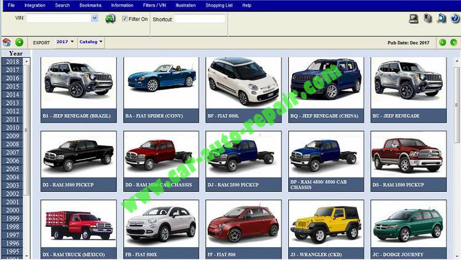
Task: Select year 2003 in the Year list
Action: (12, 186)
